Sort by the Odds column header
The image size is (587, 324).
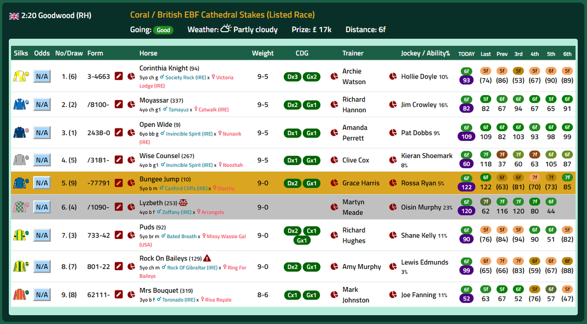click(42, 53)
